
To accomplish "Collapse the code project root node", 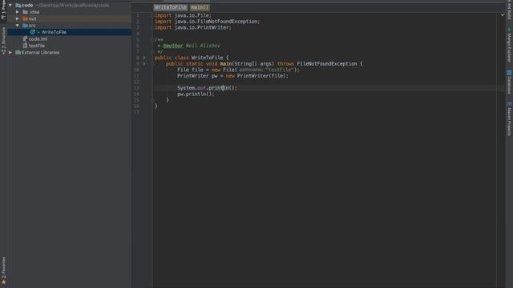I will (x=10, y=6).
